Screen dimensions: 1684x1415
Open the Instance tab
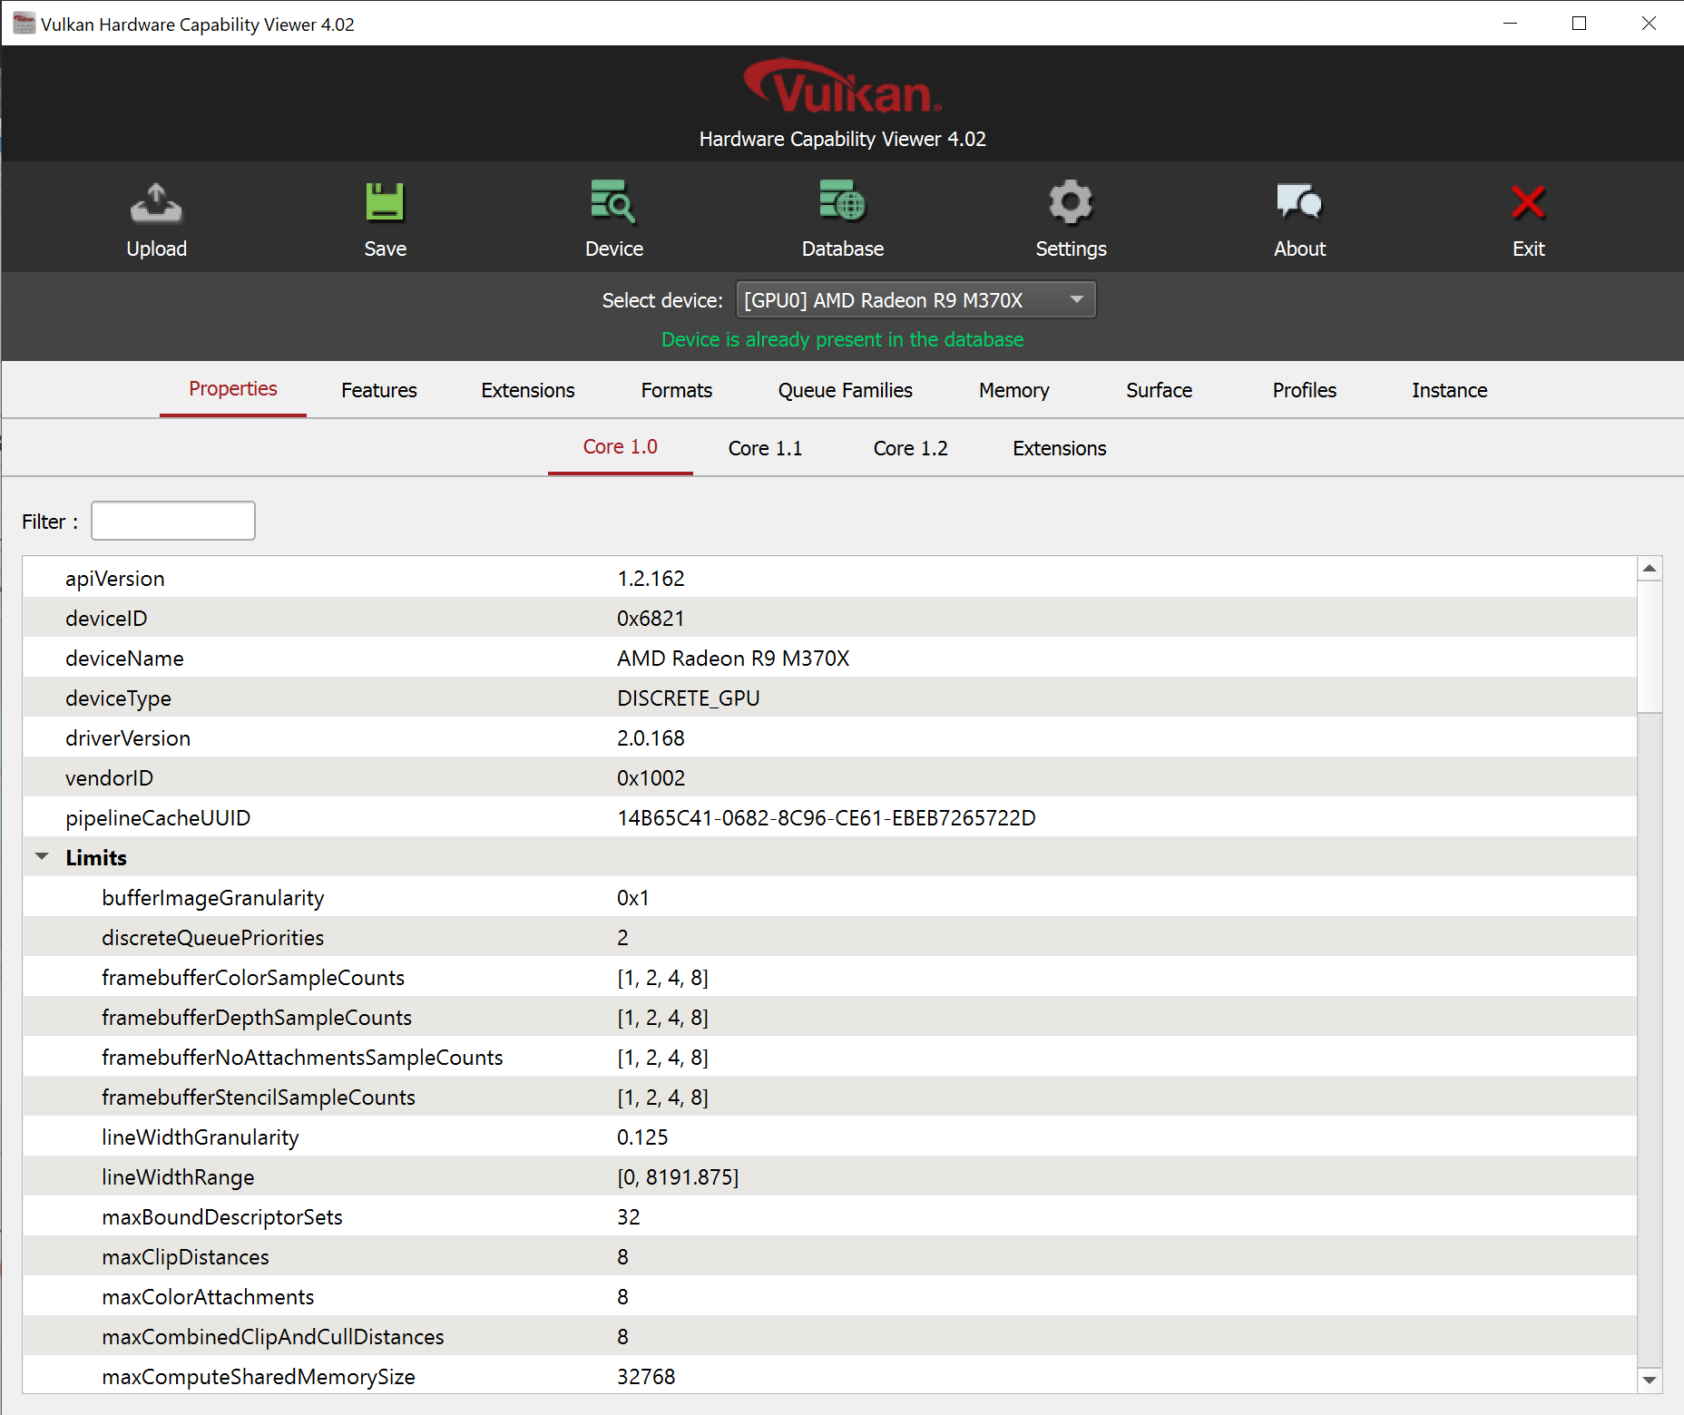tap(1450, 390)
